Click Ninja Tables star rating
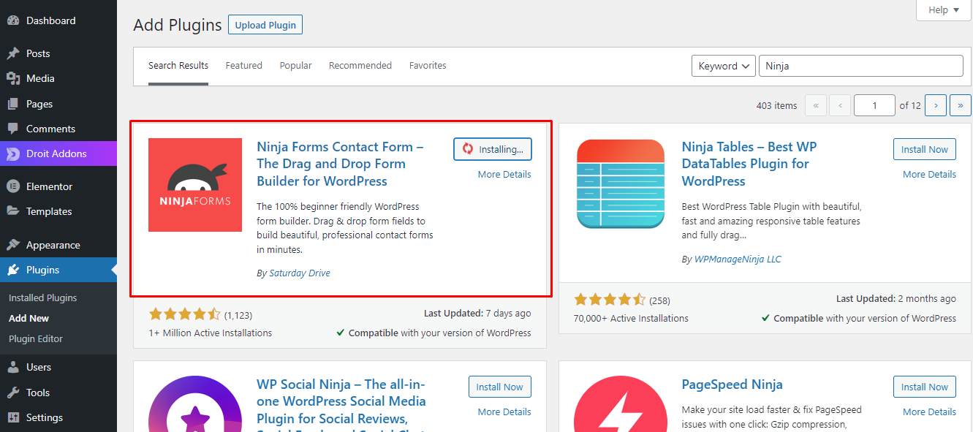Image resolution: width=973 pixels, height=432 pixels. pyautogui.click(x=610, y=300)
